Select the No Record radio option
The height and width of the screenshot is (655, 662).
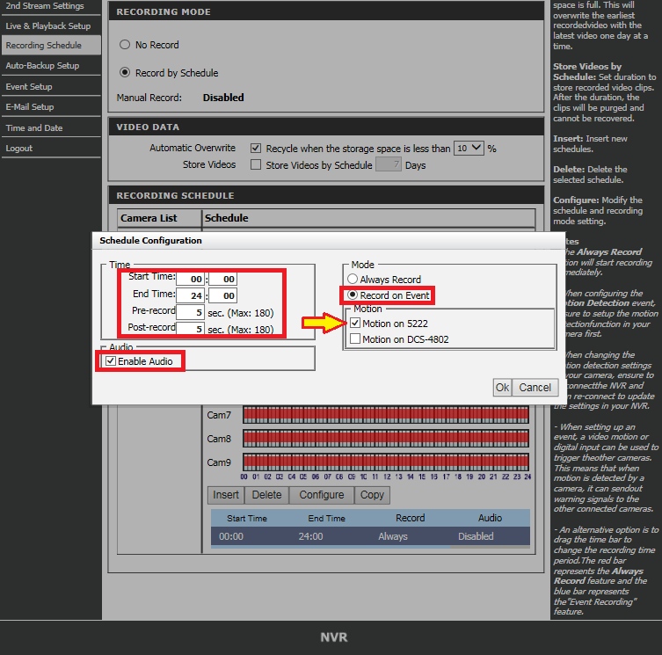tap(124, 45)
